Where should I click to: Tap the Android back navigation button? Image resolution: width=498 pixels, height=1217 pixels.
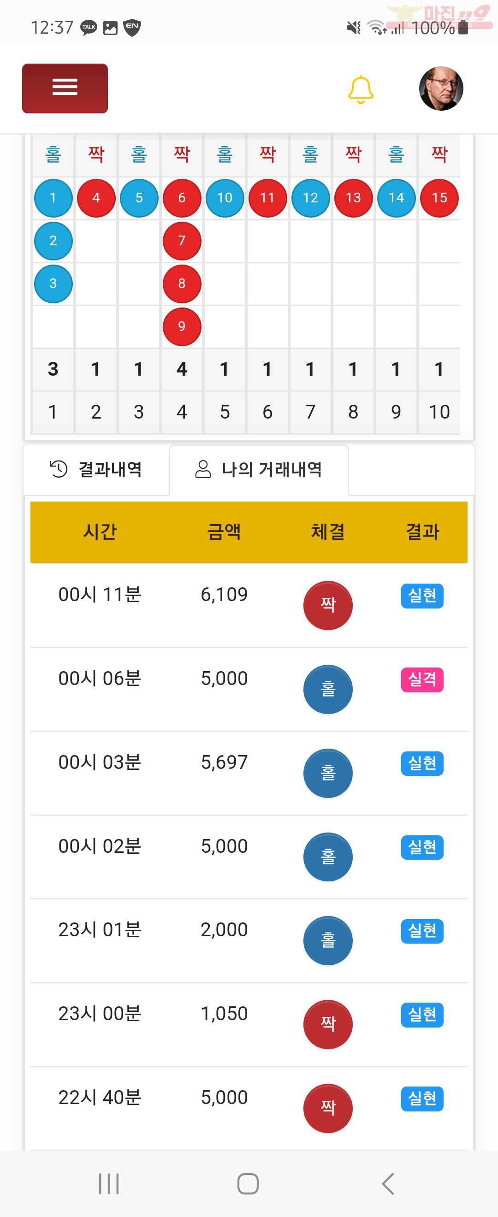(x=388, y=1183)
